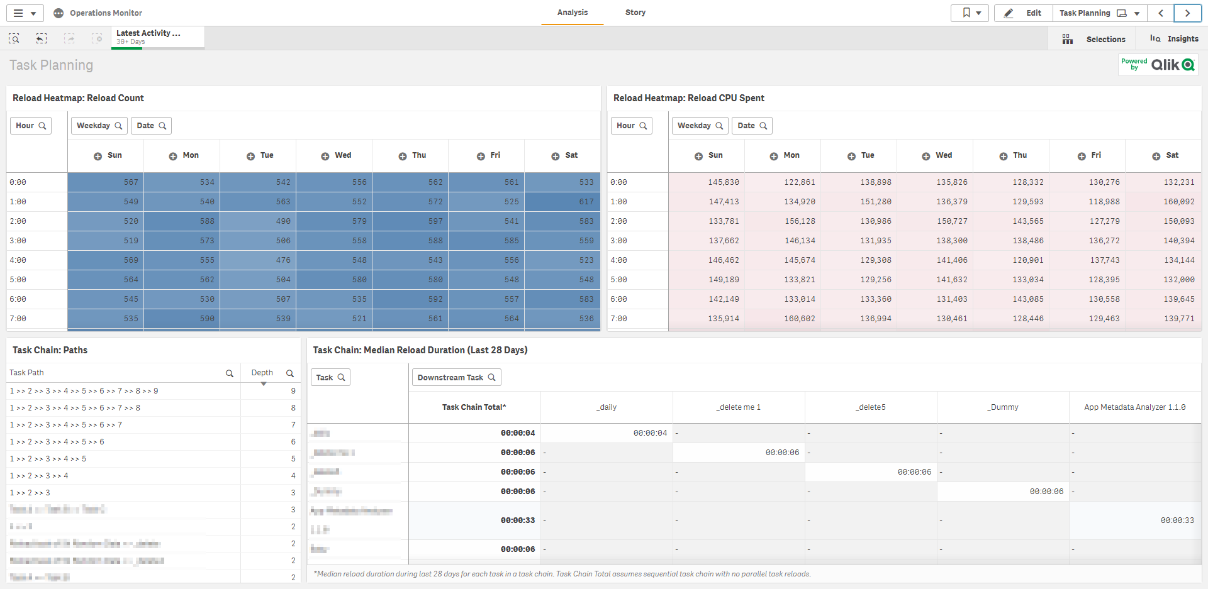Image resolution: width=1208 pixels, height=589 pixels.
Task: Expand Sat column in Reload Count heatmap
Action: 556,156
